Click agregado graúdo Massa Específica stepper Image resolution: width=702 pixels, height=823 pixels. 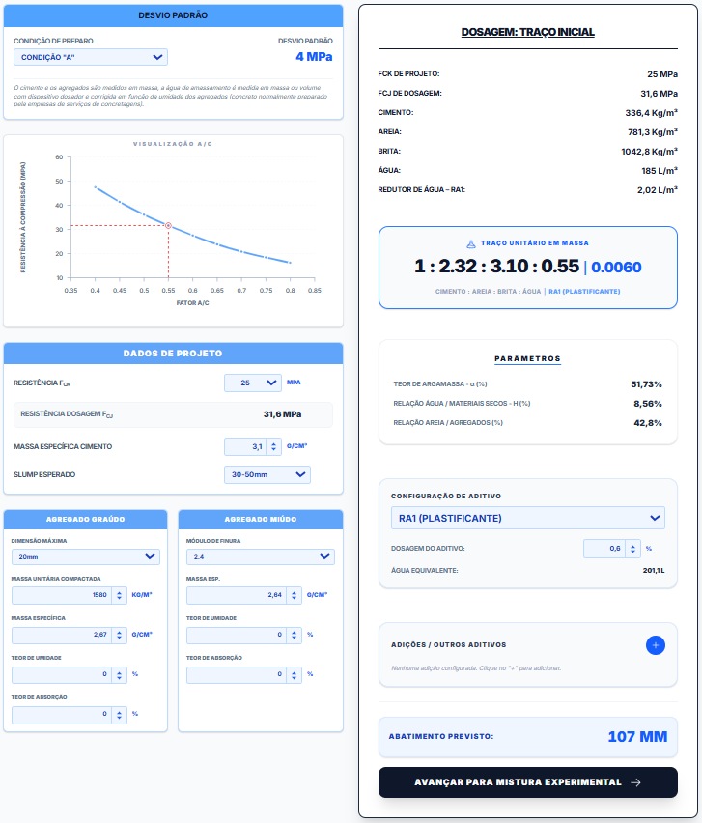120,635
